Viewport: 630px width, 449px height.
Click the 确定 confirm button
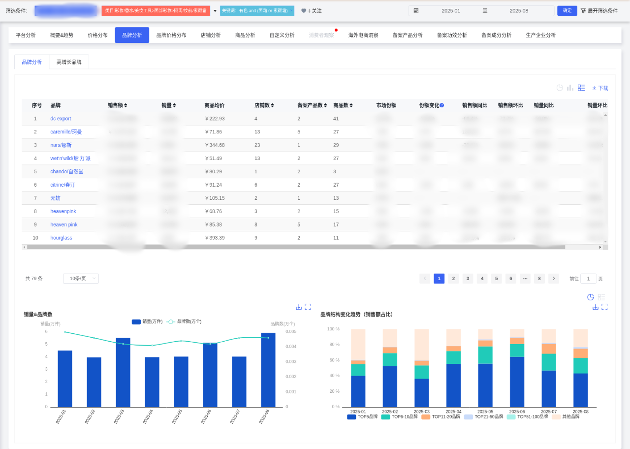(x=567, y=11)
